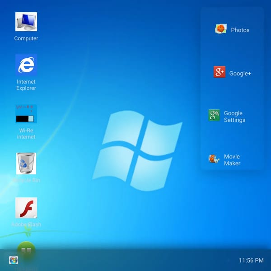Click the Internet Explorer label text
This screenshot has width=271, height=271.
pos(26,85)
